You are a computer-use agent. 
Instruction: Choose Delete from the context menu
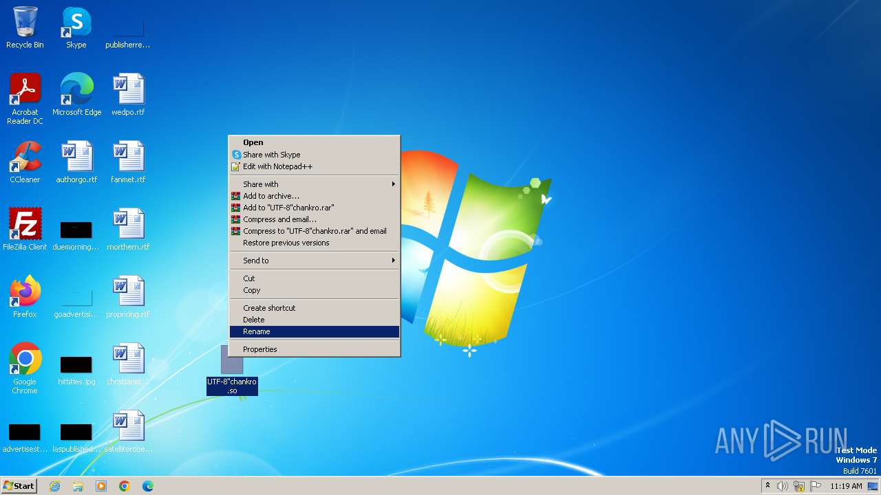[314, 320]
